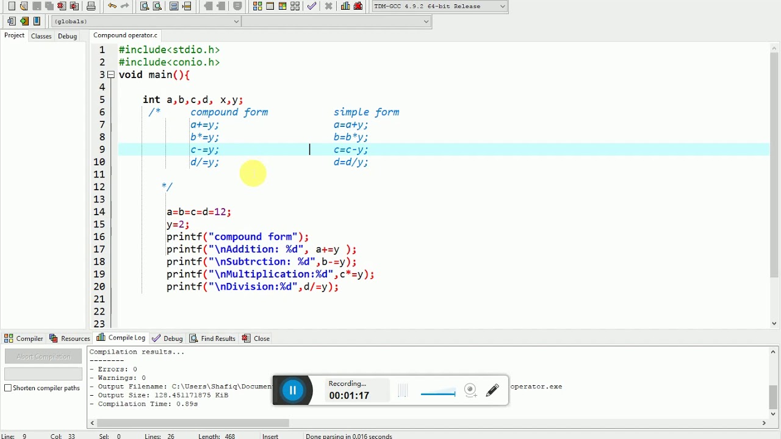
Task: Click the Abort Compilation button
Action: (43, 357)
